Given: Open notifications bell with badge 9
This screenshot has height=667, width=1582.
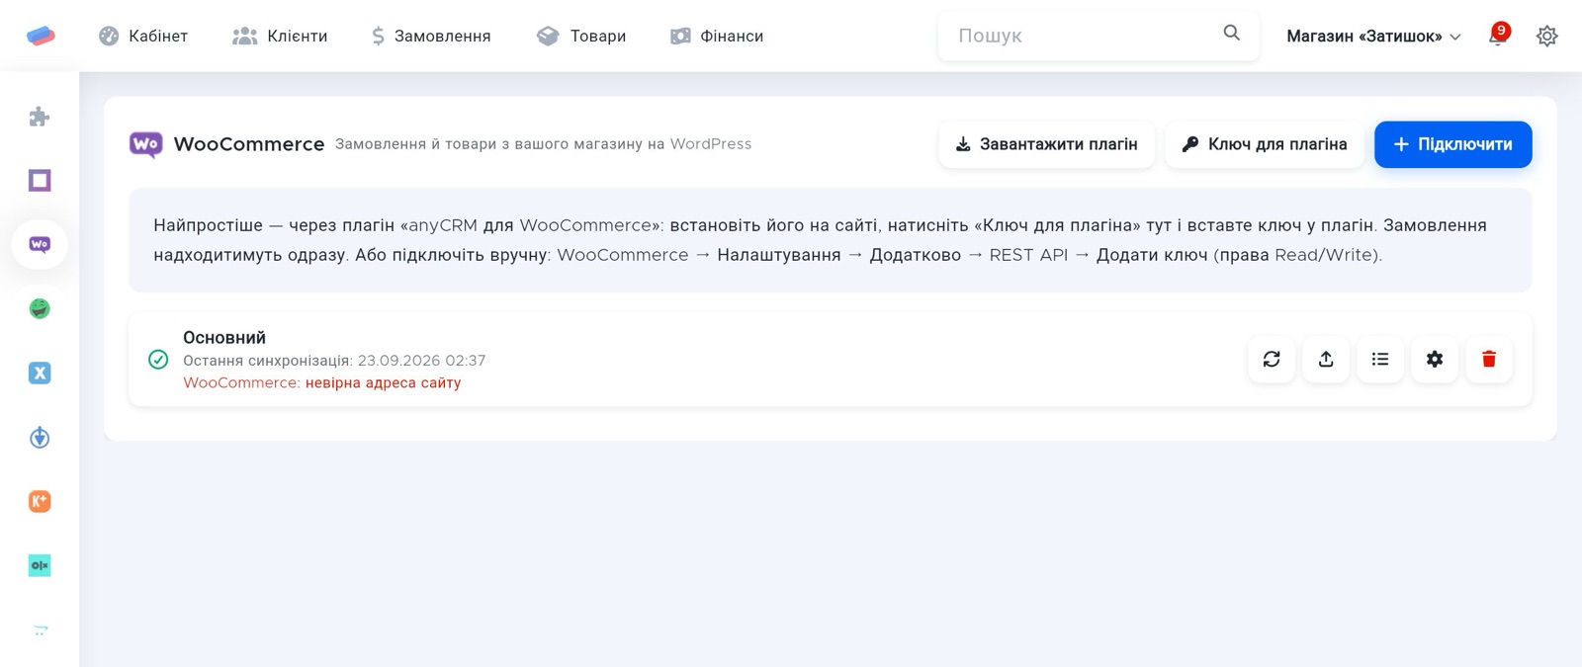Looking at the screenshot, I should coord(1498,36).
